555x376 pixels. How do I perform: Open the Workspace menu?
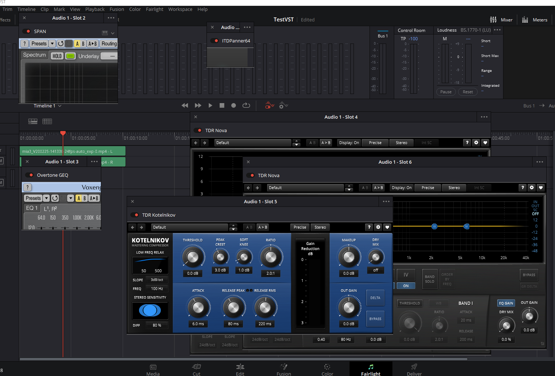180,9
